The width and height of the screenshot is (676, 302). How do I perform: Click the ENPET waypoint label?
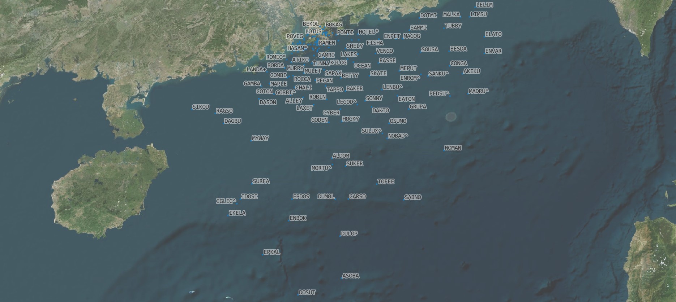pos(392,36)
